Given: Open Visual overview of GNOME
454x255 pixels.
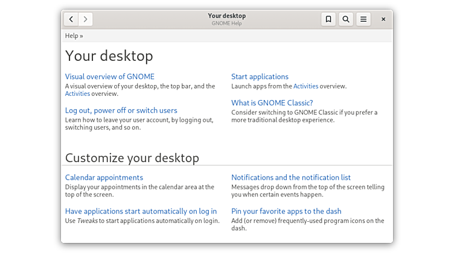Looking at the screenshot, I should tap(110, 77).
